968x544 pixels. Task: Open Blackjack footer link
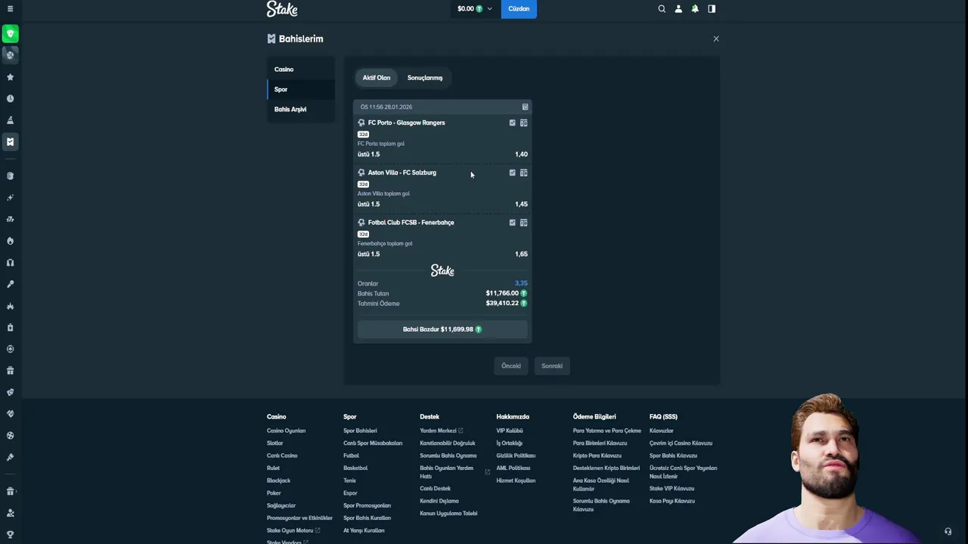click(x=278, y=481)
